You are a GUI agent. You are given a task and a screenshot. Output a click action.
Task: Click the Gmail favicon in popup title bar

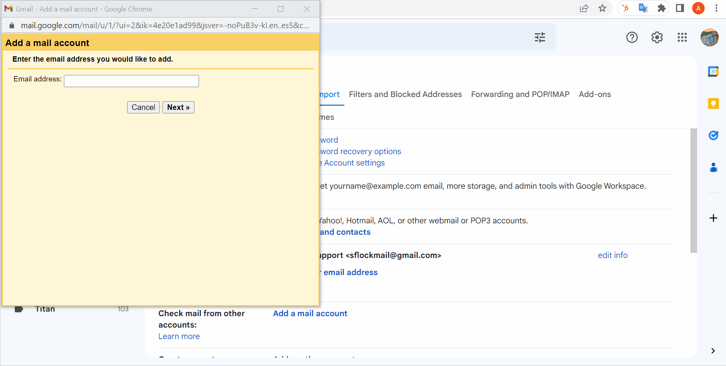pyautogui.click(x=8, y=9)
